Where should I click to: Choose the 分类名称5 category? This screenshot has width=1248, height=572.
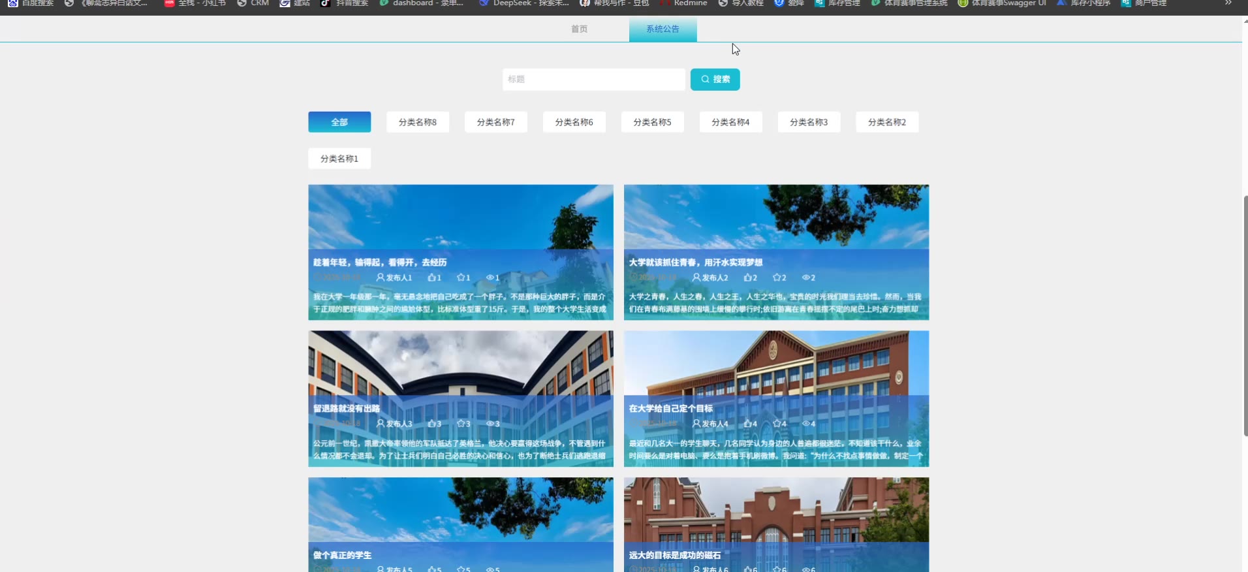tap(653, 122)
